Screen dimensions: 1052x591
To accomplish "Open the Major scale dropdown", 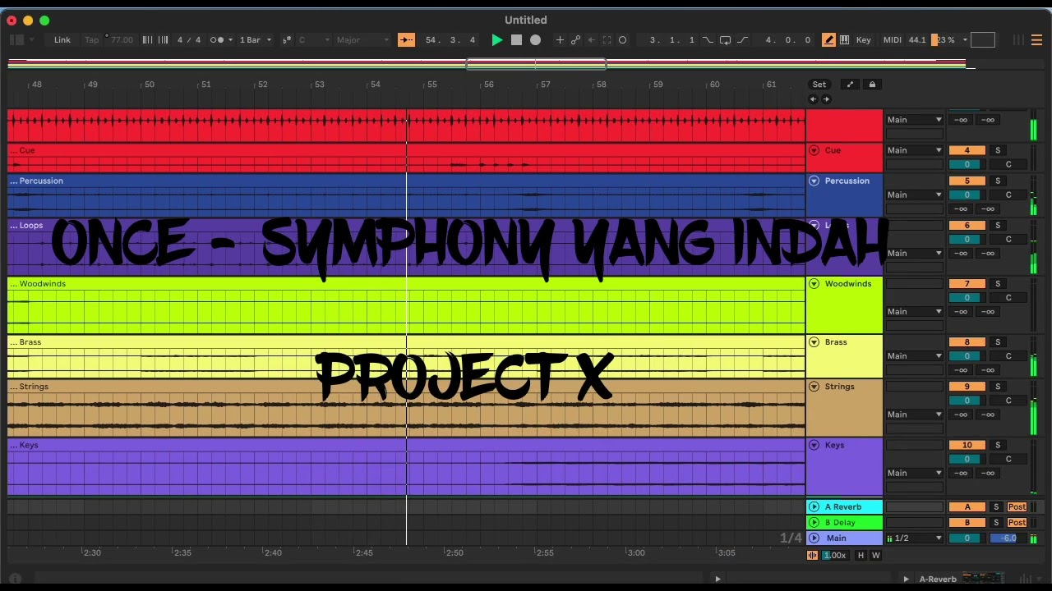I will coord(362,39).
